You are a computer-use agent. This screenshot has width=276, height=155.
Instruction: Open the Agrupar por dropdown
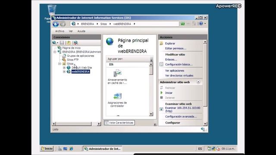click(151, 60)
